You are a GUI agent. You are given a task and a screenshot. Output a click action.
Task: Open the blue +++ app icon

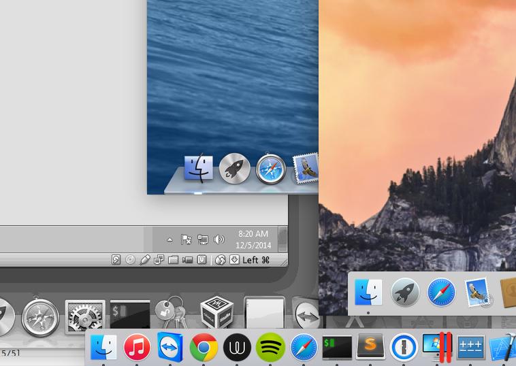click(x=471, y=347)
